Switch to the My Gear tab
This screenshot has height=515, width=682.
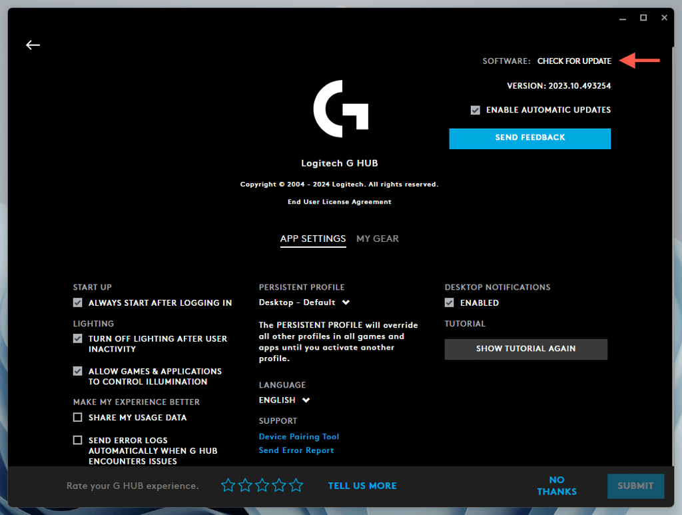click(x=378, y=239)
